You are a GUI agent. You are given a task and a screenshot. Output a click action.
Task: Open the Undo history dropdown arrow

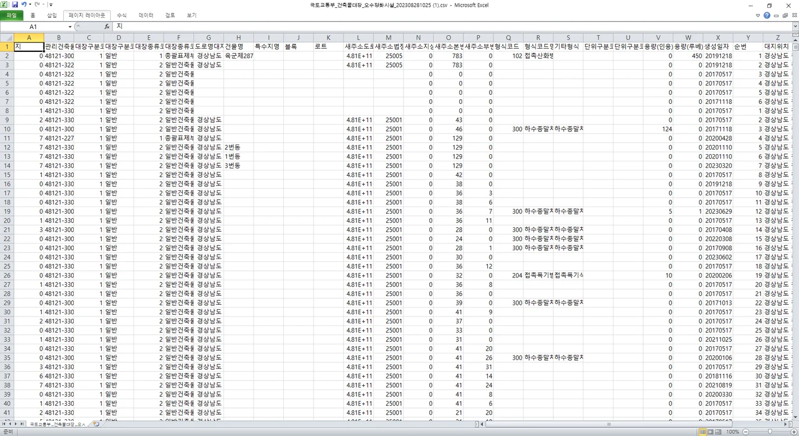30,4
